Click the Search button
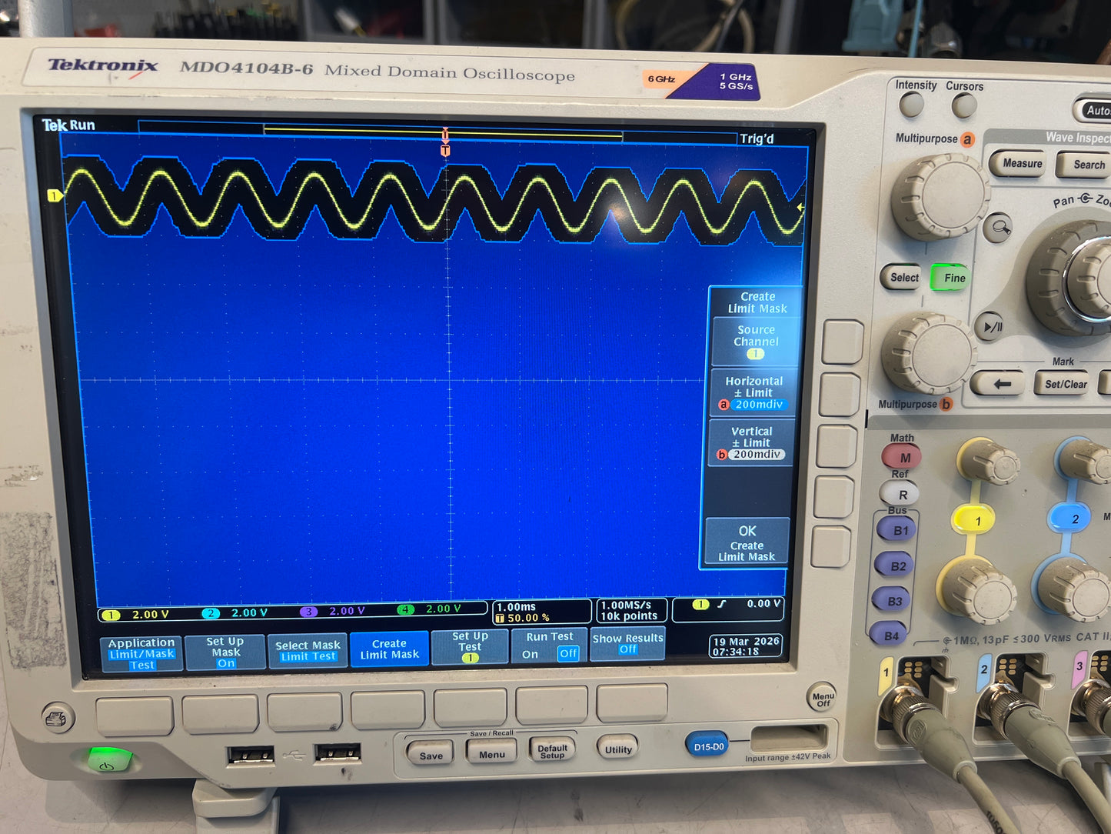Screen dimensions: 1111x834 (1086, 164)
